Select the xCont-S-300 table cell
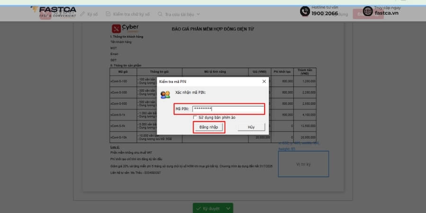This screenshot has height=213, width=426. pos(124,92)
